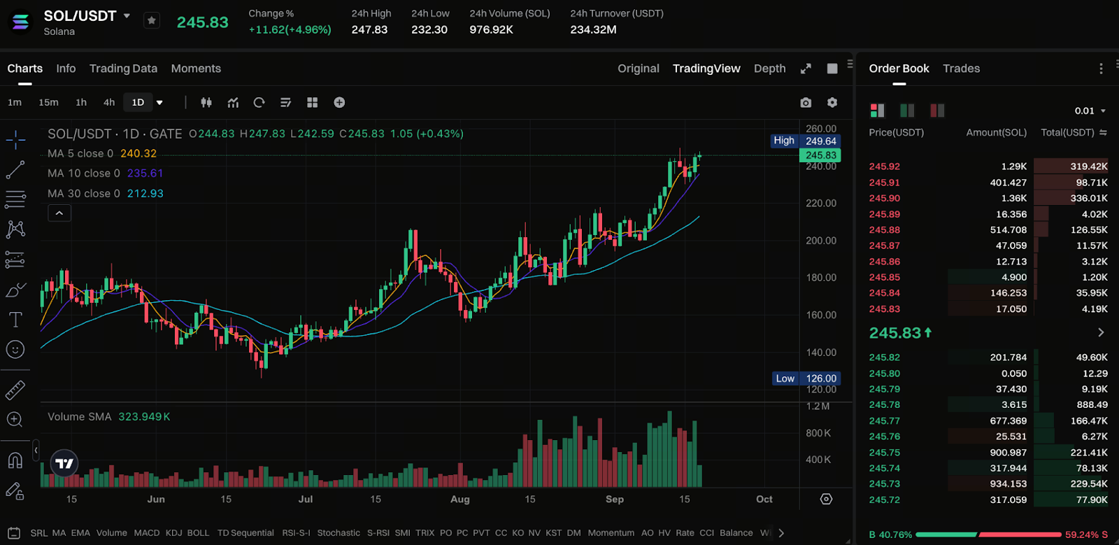Screen dimensions: 1119x545
Task: Select the forecasting and measurement position tool
Action: (15, 260)
